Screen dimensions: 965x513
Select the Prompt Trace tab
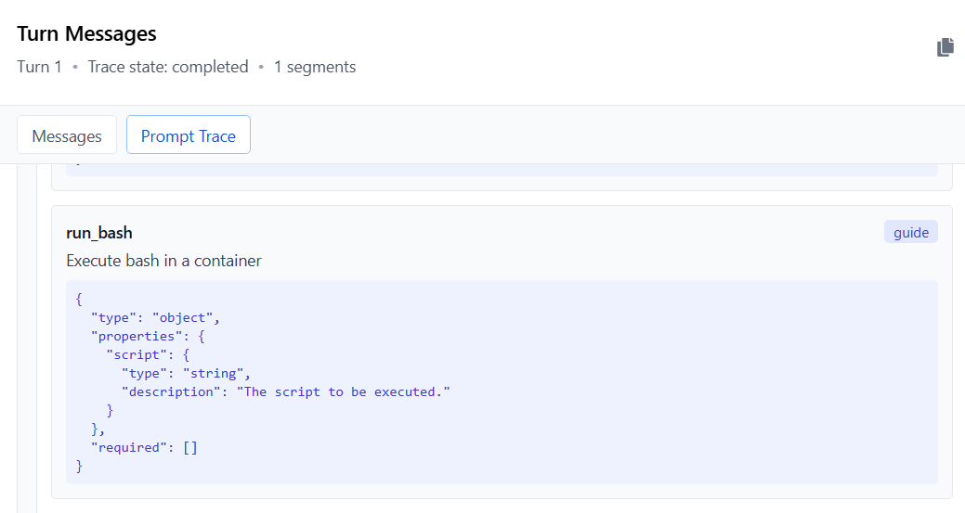[x=189, y=135]
